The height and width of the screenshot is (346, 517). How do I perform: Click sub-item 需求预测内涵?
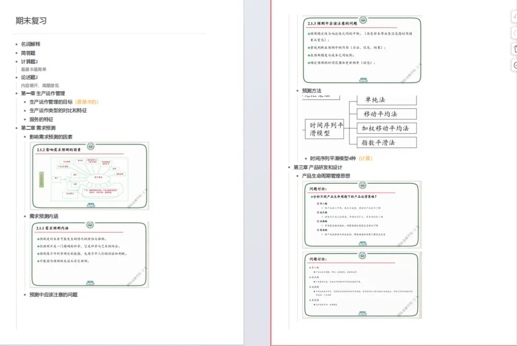44,216
